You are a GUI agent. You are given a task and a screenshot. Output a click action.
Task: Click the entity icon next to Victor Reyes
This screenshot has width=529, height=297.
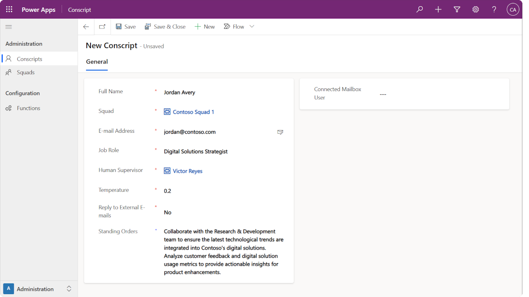pos(167,171)
